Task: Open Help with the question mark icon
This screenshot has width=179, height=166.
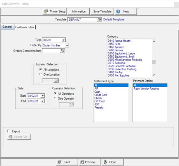Action: [118, 11]
